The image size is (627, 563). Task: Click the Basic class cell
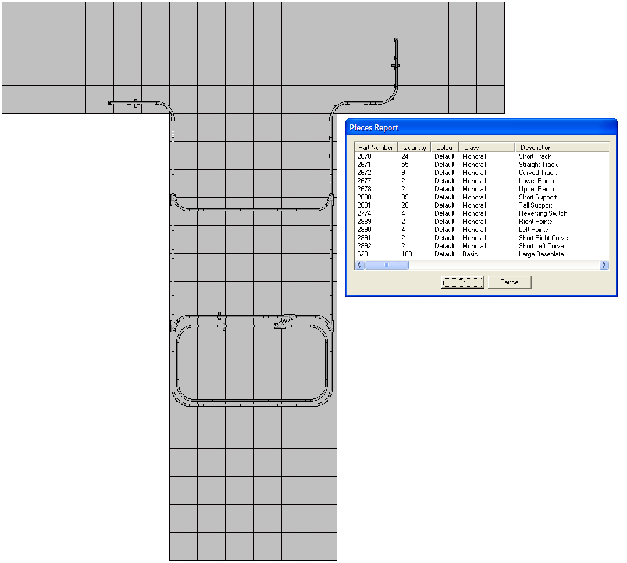click(470, 254)
